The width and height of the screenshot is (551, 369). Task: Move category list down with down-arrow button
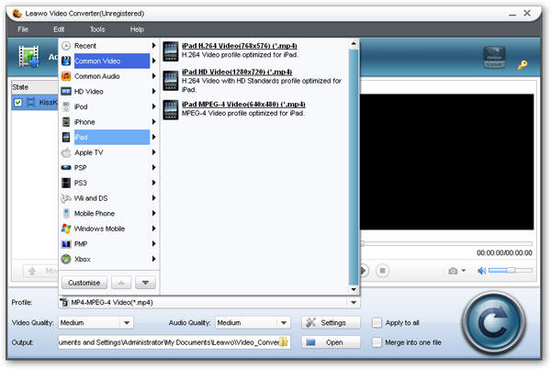click(145, 283)
